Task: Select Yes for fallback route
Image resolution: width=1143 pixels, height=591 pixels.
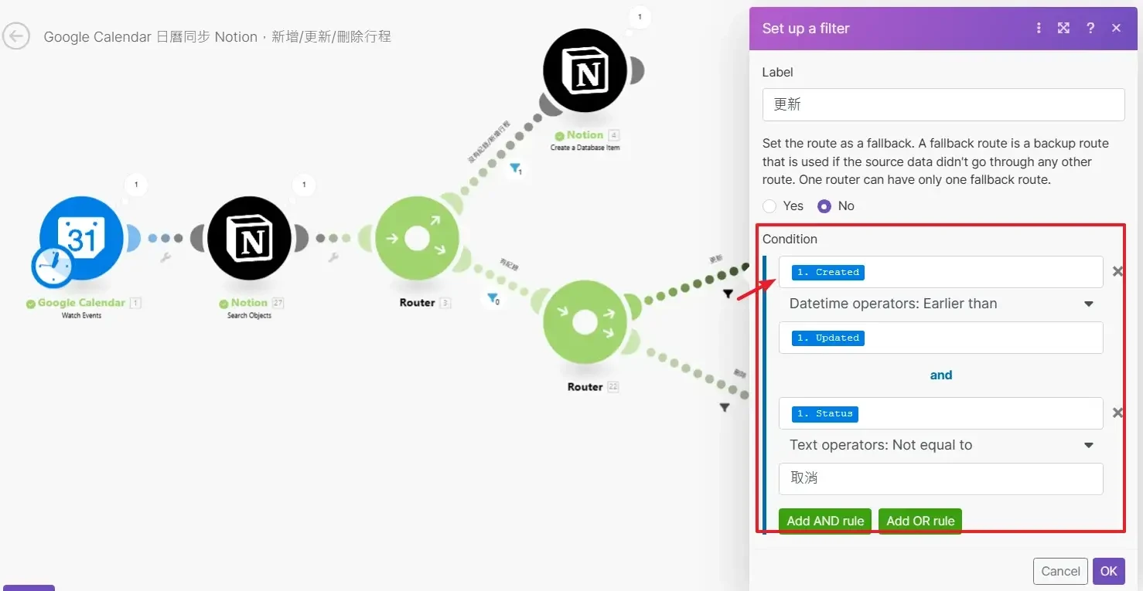Action: click(x=769, y=206)
